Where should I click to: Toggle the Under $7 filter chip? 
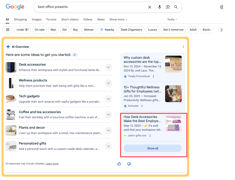coord(23,30)
